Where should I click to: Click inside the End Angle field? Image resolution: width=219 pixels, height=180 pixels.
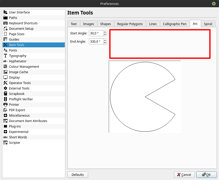pyautogui.click(x=96, y=41)
